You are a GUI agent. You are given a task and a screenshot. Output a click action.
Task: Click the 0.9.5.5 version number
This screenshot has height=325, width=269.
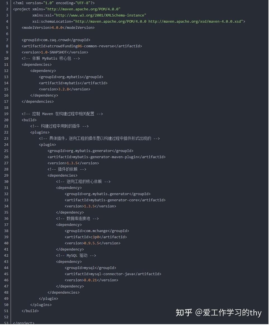point(91,243)
